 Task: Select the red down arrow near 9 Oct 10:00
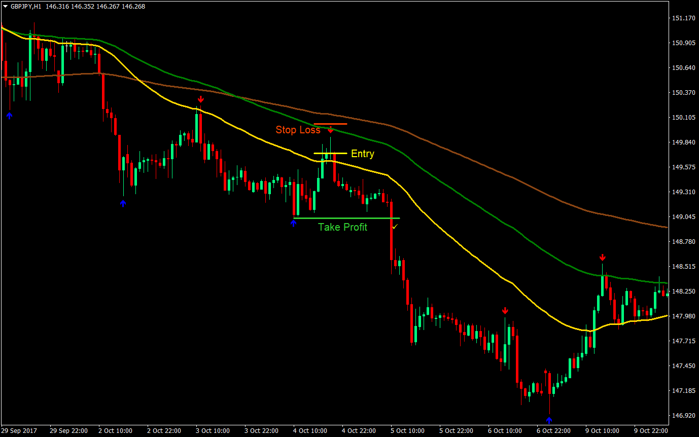click(x=603, y=258)
